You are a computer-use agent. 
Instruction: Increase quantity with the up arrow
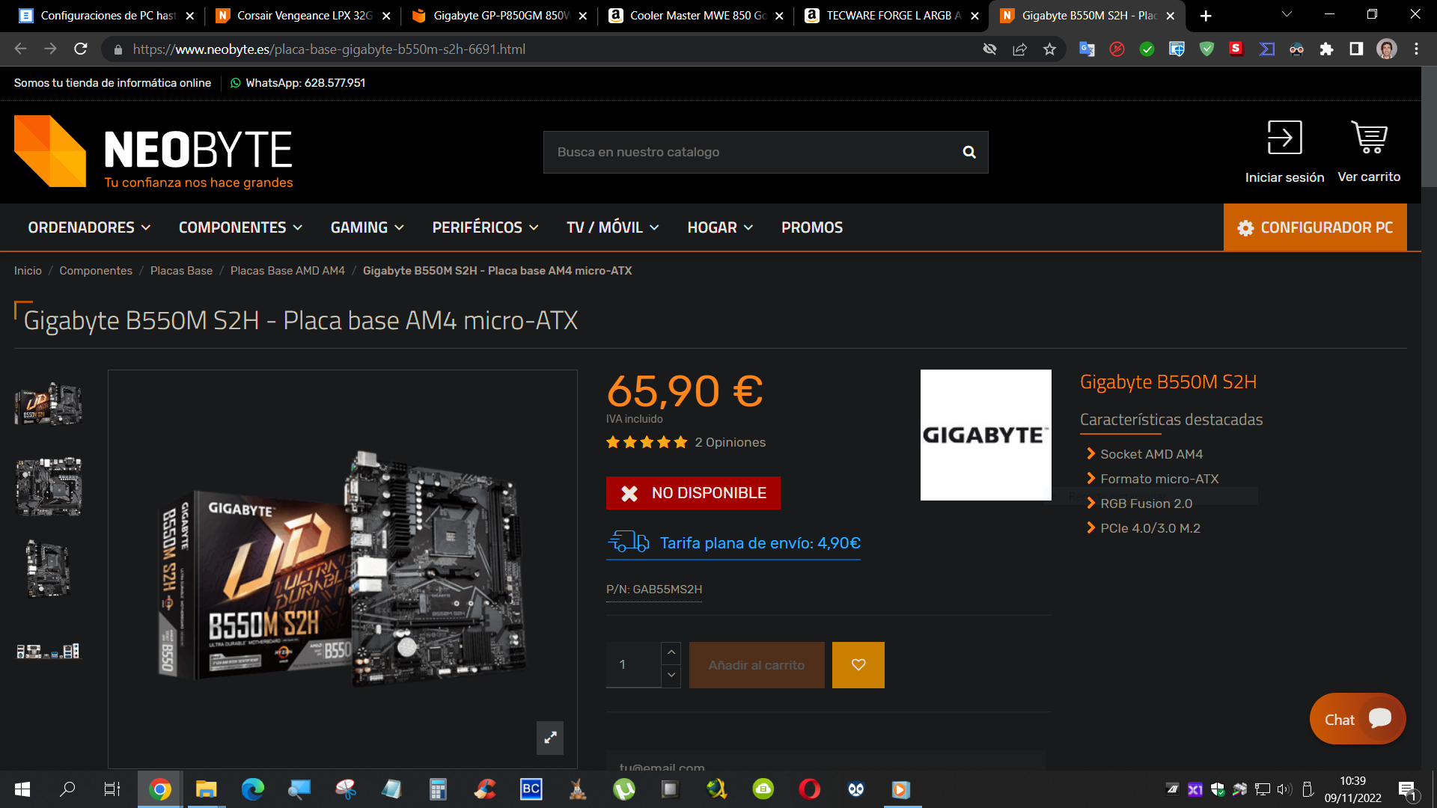click(x=671, y=652)
